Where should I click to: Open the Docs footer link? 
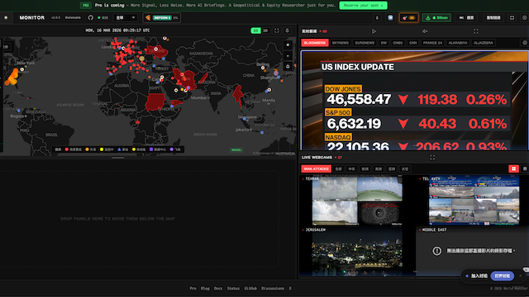click(218, 289)
